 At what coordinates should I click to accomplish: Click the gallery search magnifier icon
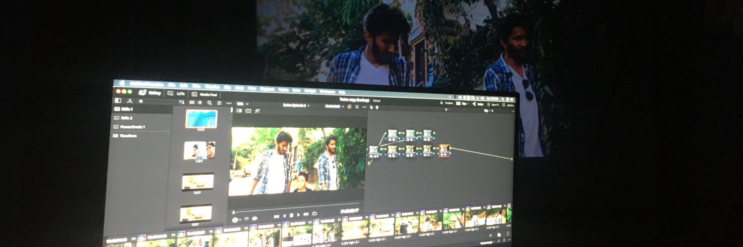pyautogui.click(x=210, y=103)
